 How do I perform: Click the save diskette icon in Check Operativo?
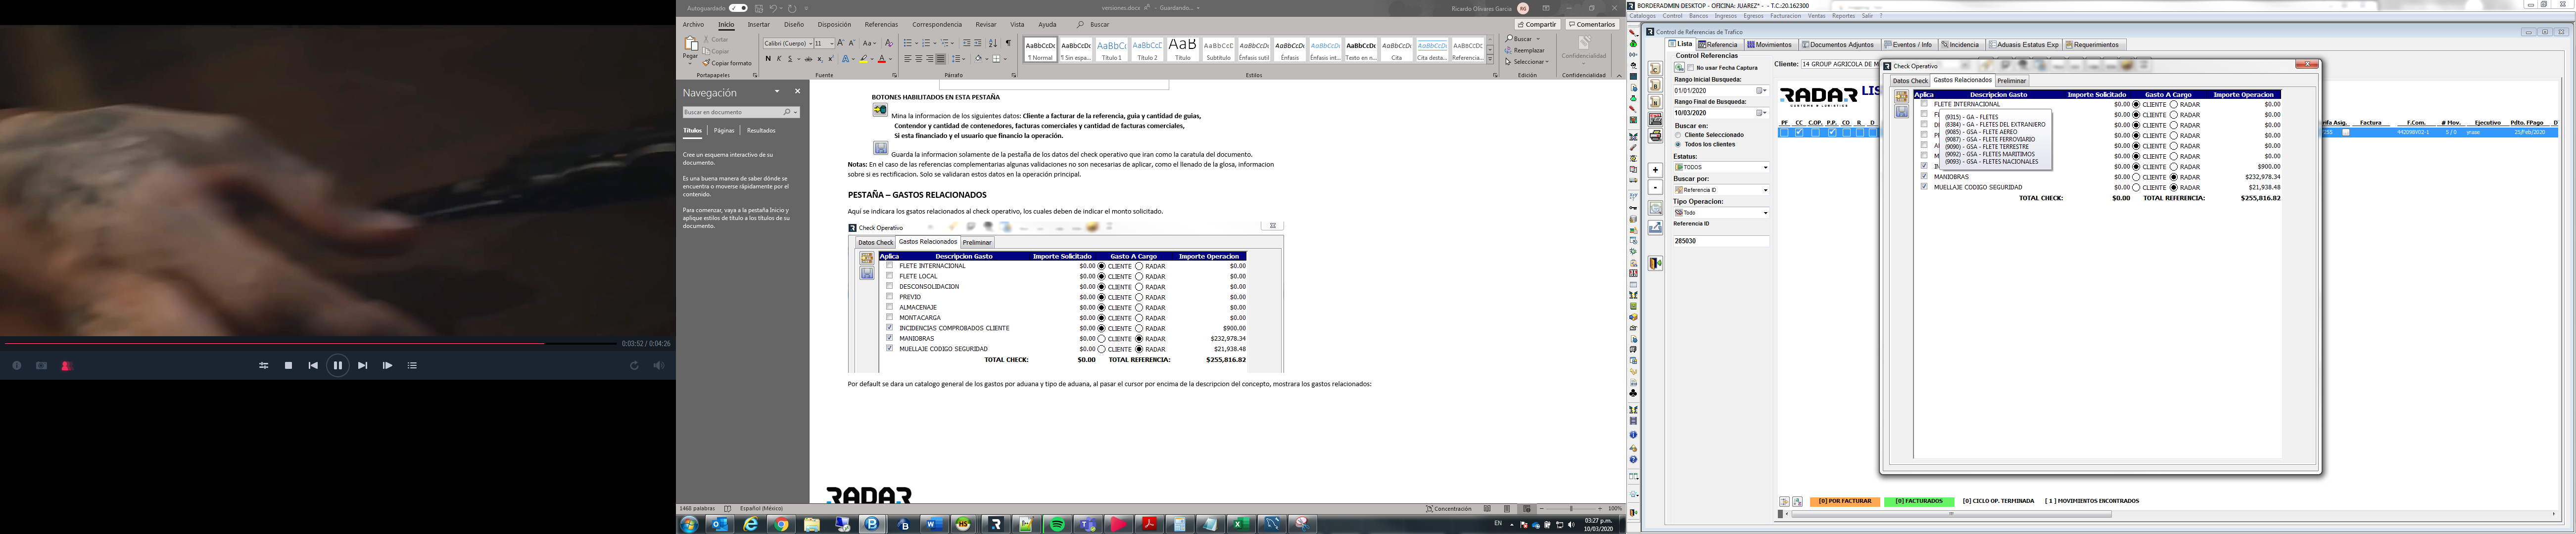(x=1901, y=112)
